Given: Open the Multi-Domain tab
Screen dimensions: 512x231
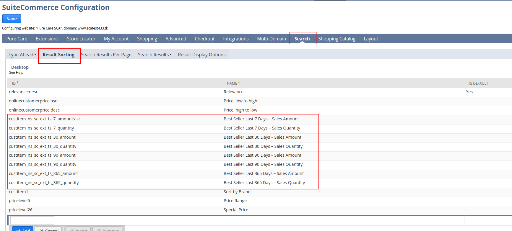Looking at the screenshot, I should (x=271, y=39).
